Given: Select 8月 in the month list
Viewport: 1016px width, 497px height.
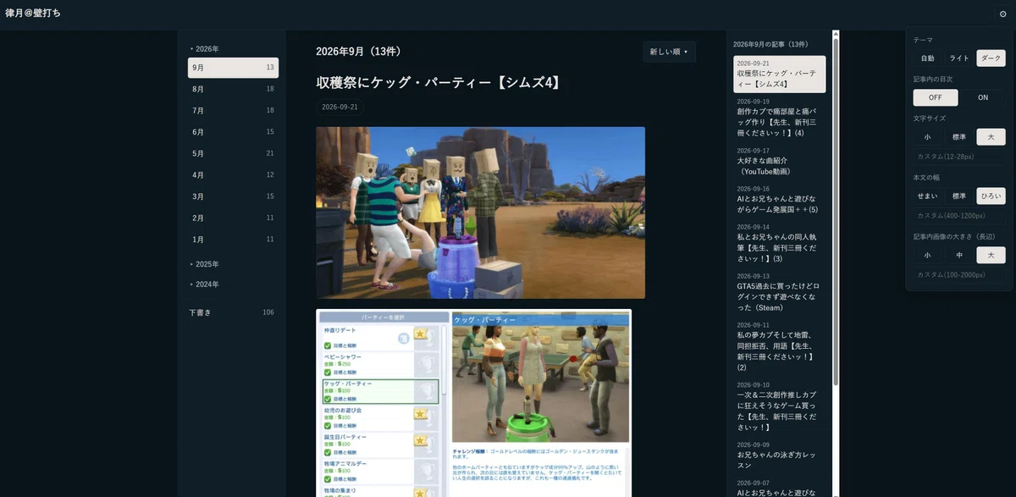Looking at the screenshot, I should point(233,89).
